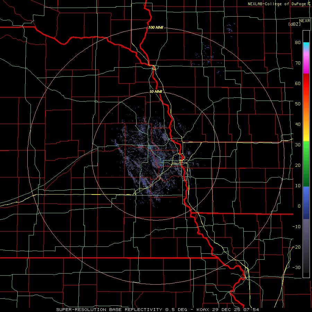This screenshot has height=312, width=312.
Task: Select the 30 value on the dBZ scale
Action: 298,145
